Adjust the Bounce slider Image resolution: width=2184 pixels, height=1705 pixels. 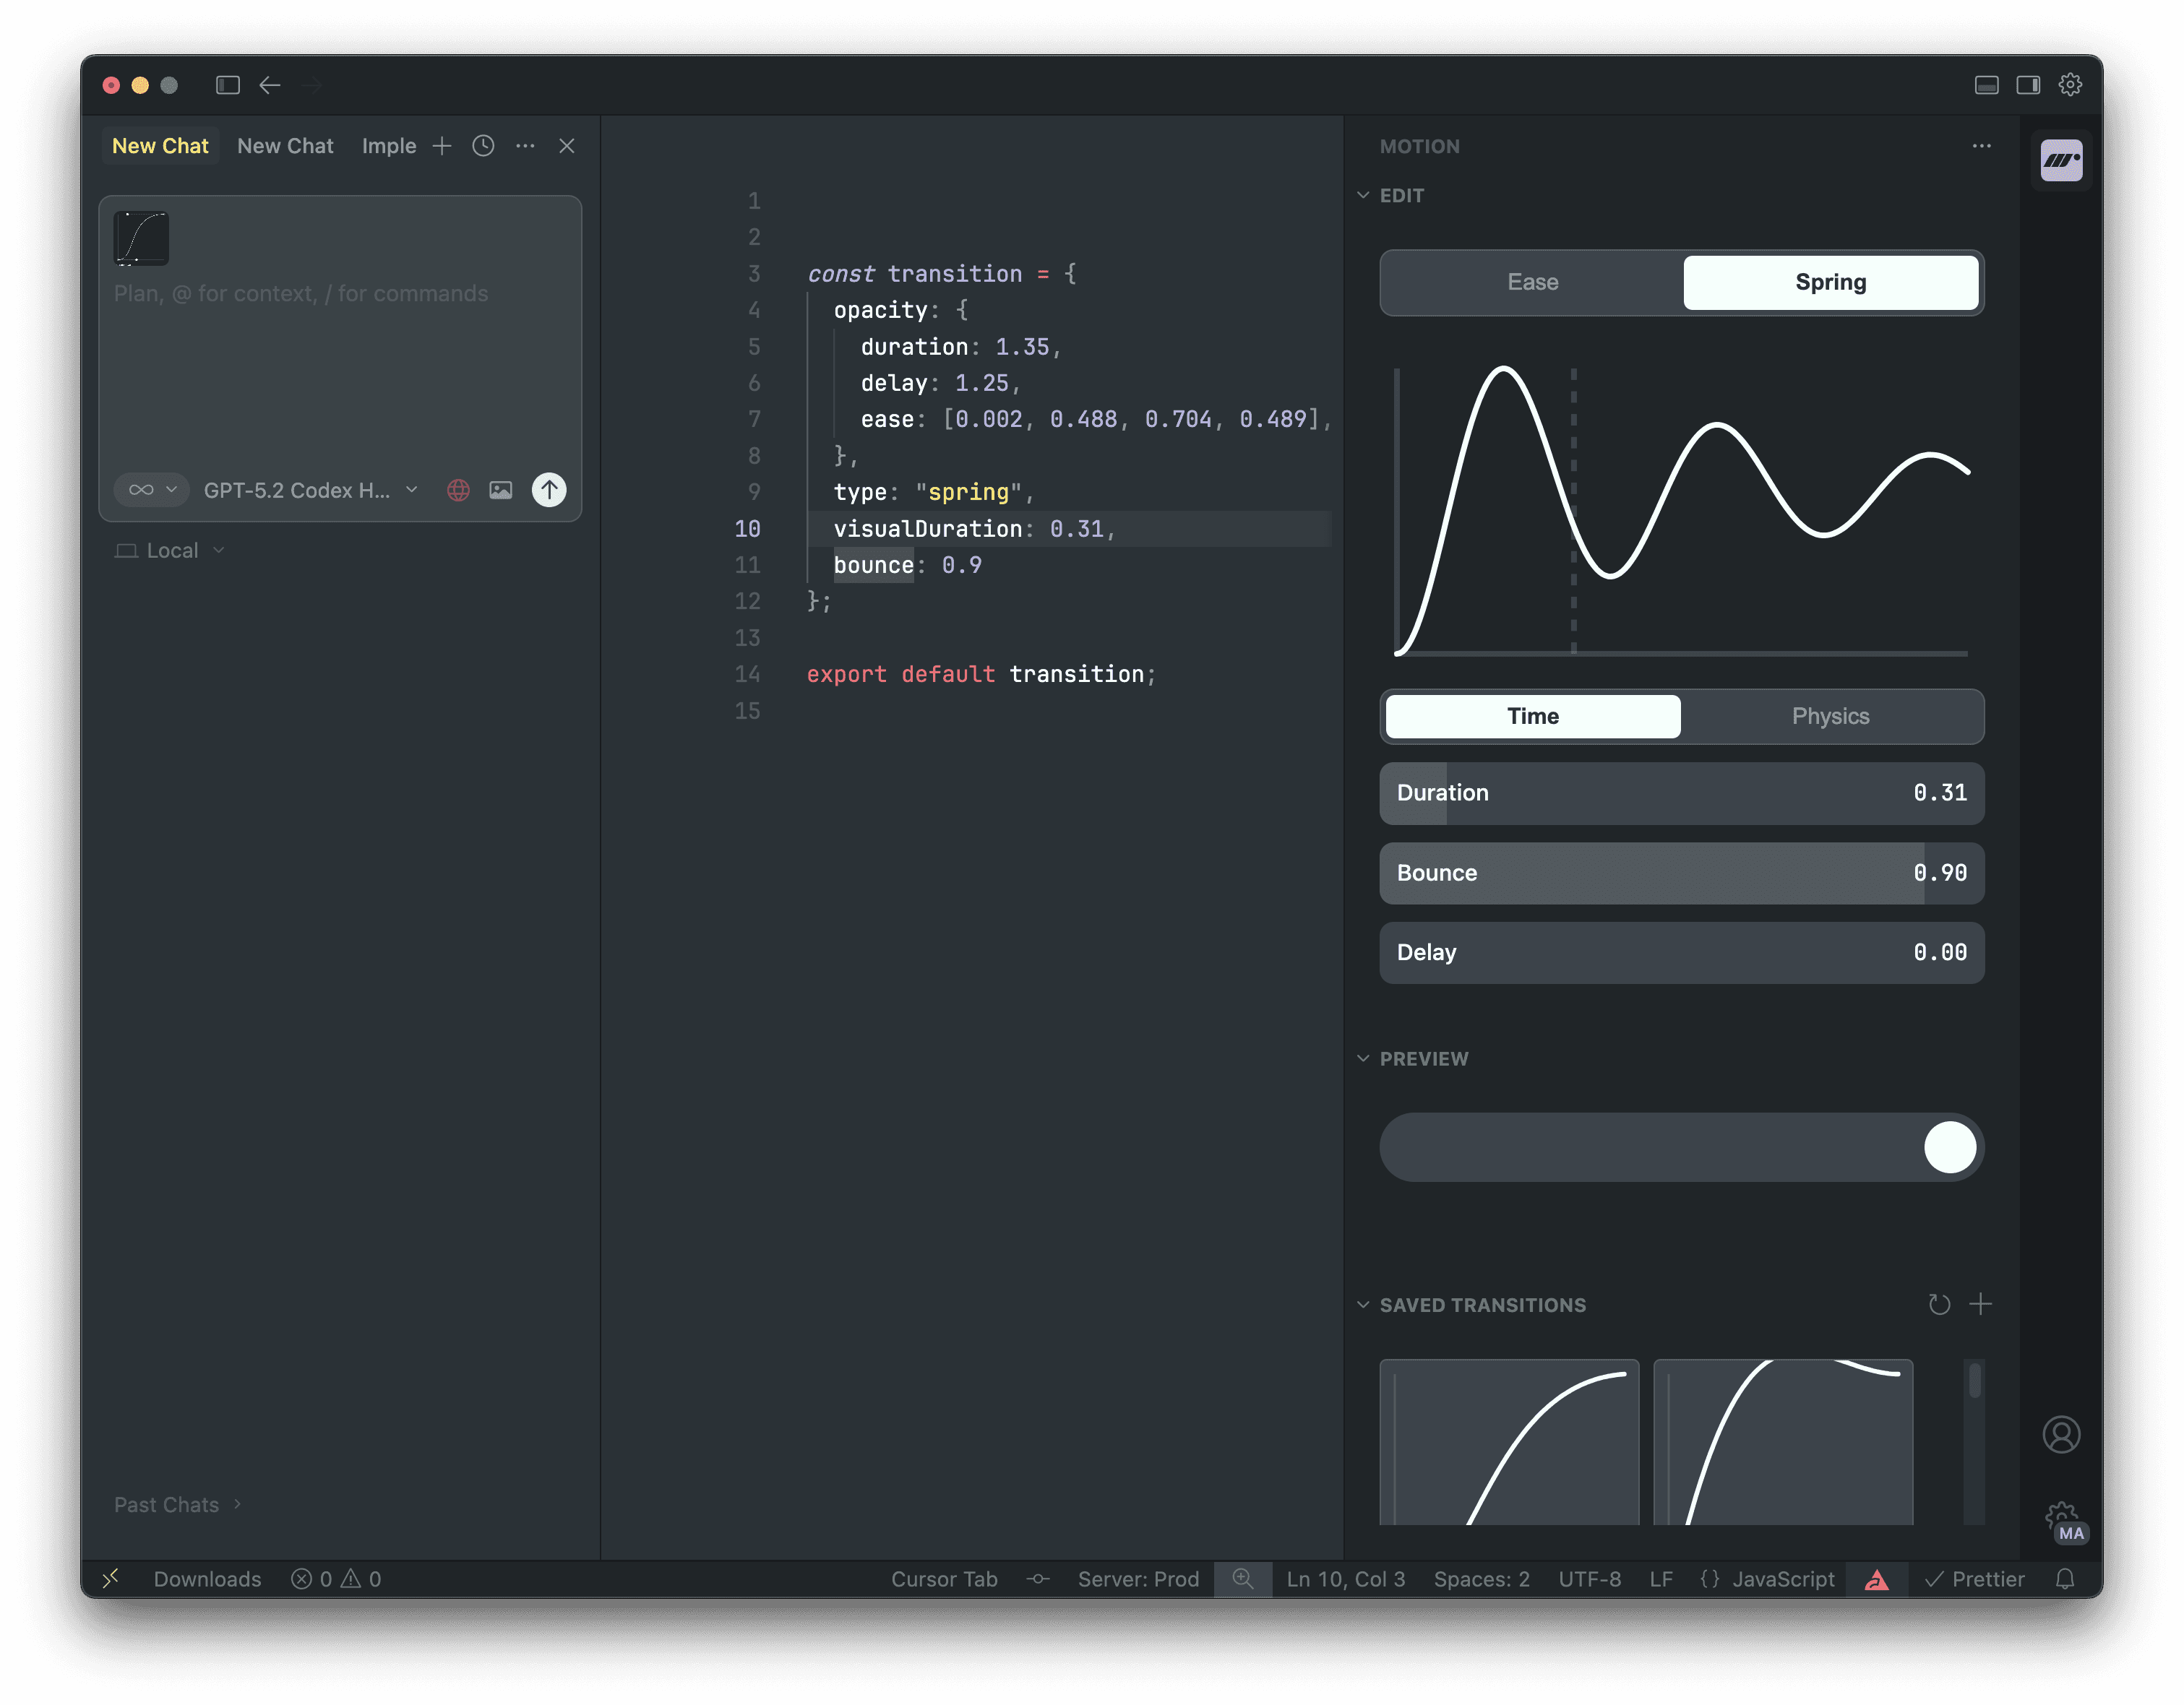click(1681, 873)
